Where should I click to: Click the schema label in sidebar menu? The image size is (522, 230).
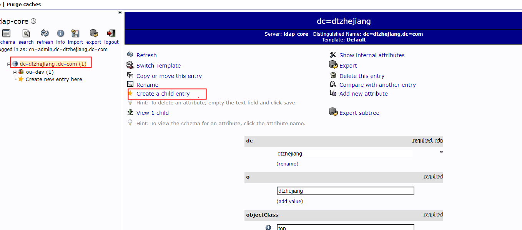(8, 42)
